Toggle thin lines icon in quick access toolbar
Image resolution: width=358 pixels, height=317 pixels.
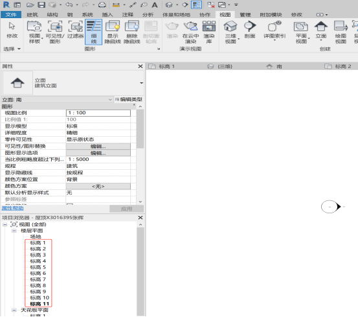pyautogui.click(x=196, y=5)
